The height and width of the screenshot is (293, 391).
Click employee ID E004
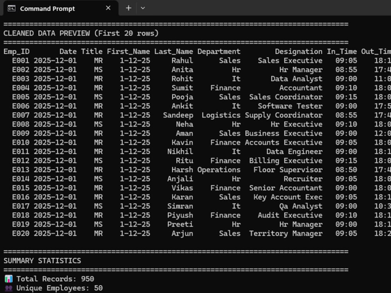tap(21, 88)
